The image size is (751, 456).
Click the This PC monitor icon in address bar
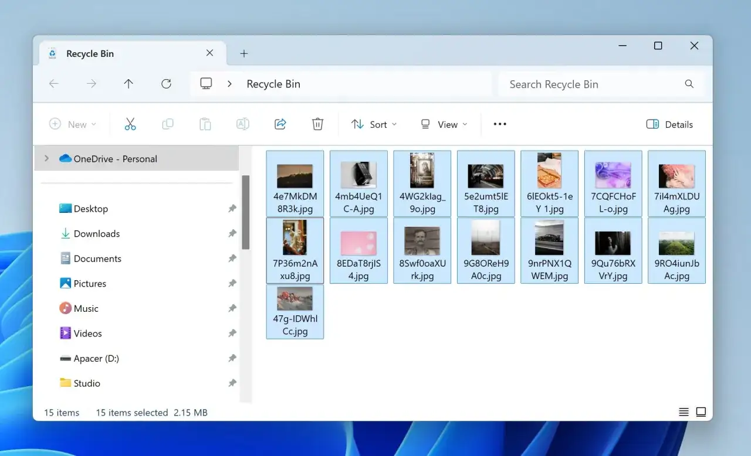click(x=206, y=84)
